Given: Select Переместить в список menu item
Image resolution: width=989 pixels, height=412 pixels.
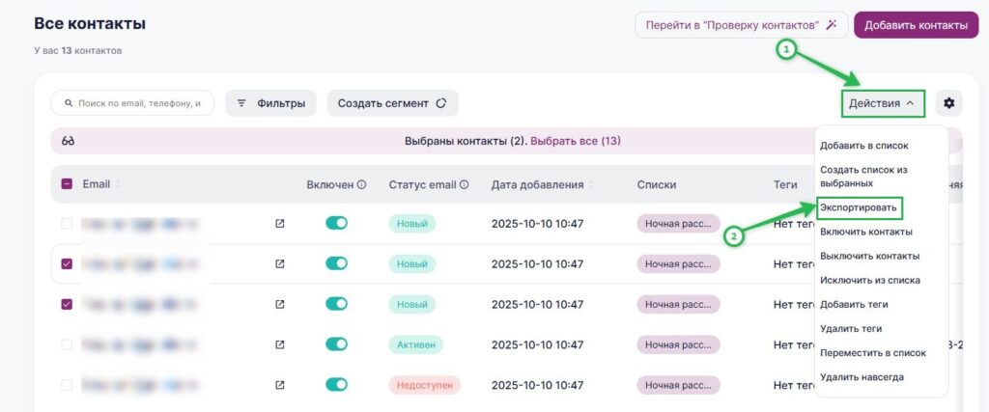Looking at the screenshot, I should point(873,353).
